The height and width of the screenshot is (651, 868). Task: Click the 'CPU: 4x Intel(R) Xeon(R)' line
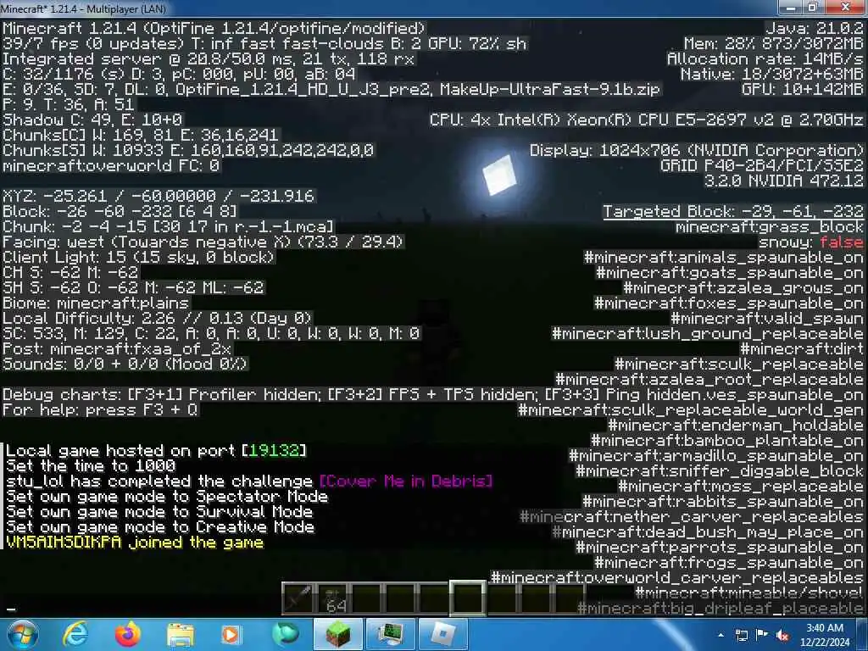click(x=647, y=120)
